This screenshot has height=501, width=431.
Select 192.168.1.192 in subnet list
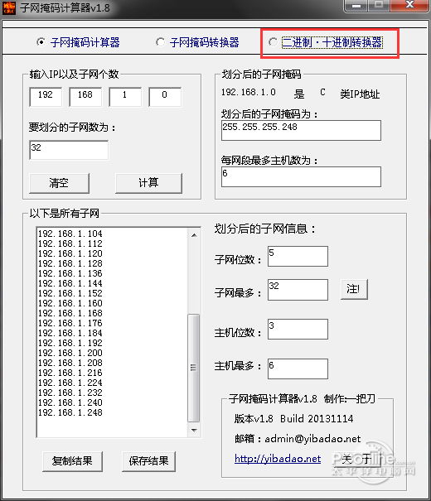pyautogui.click(x=70, y=343)
